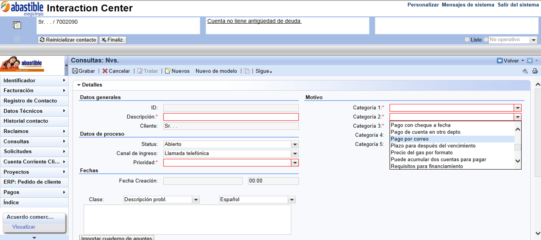Select the radio button beside No operativo
541x240 pixels.
[486, 40]
